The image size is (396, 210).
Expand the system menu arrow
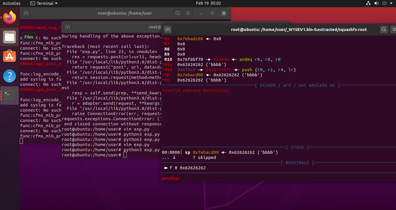pyautogui.click(x=391, y=3)
